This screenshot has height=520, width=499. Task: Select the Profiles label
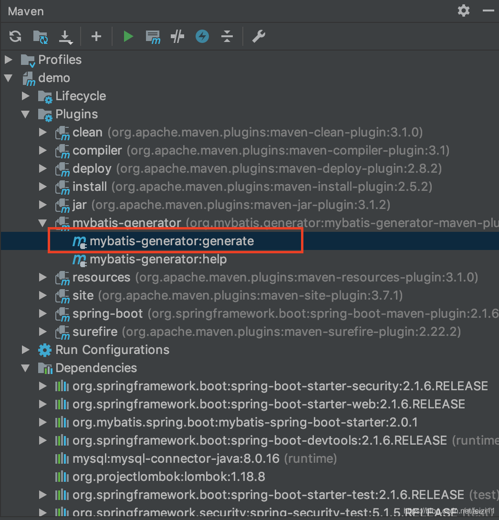(x=60, y=60)
